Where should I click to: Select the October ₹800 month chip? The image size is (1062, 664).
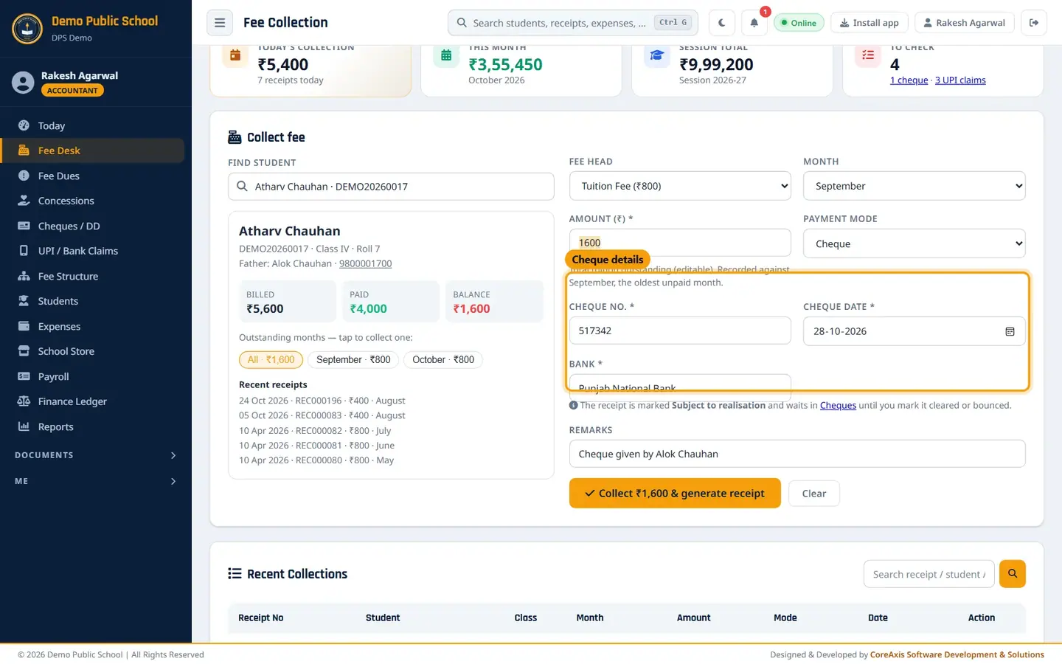(x=443, y=359)
